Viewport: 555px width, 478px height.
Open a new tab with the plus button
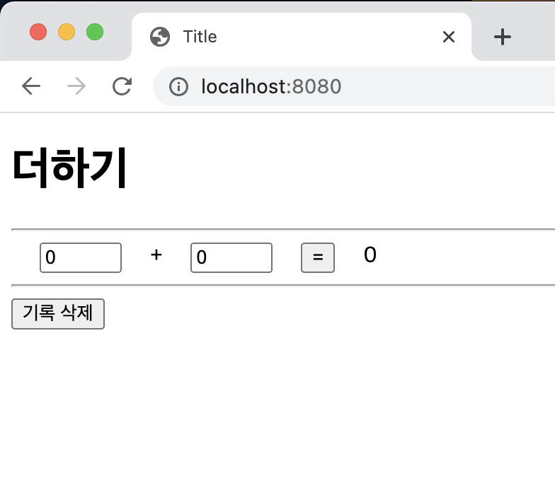503,37
